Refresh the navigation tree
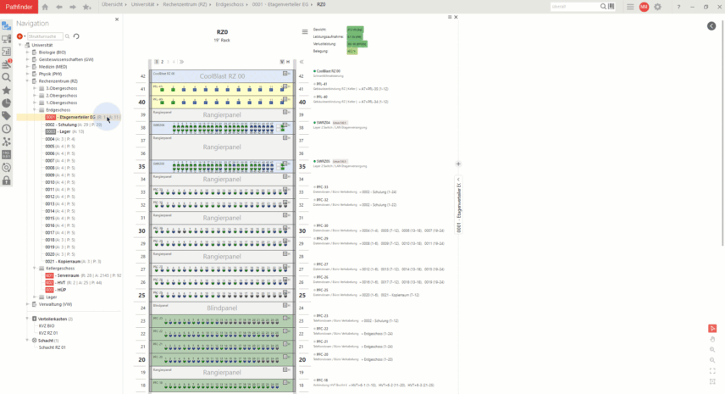Image resolution: width=725 pixels, height=394 pixels. click(76, 36)
